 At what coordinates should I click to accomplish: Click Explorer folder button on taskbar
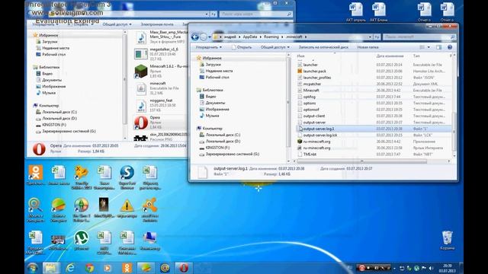click(x=51, y=268)
